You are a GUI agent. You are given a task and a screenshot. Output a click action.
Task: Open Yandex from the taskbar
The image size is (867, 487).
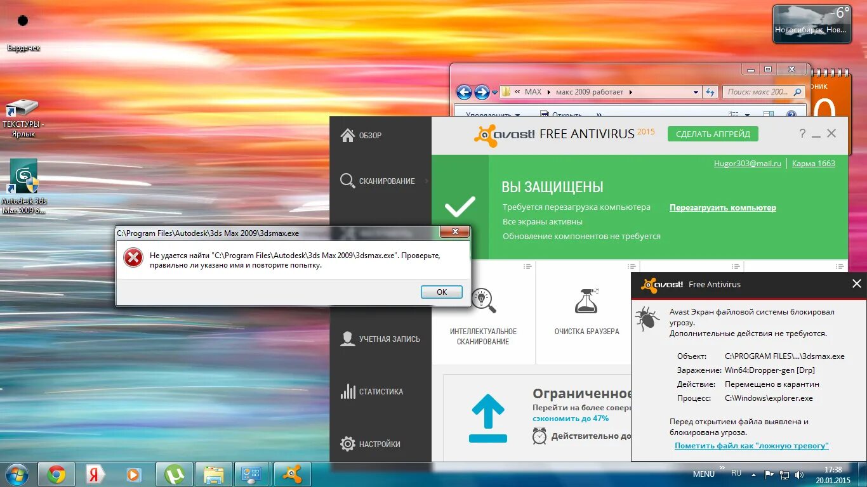96,474
